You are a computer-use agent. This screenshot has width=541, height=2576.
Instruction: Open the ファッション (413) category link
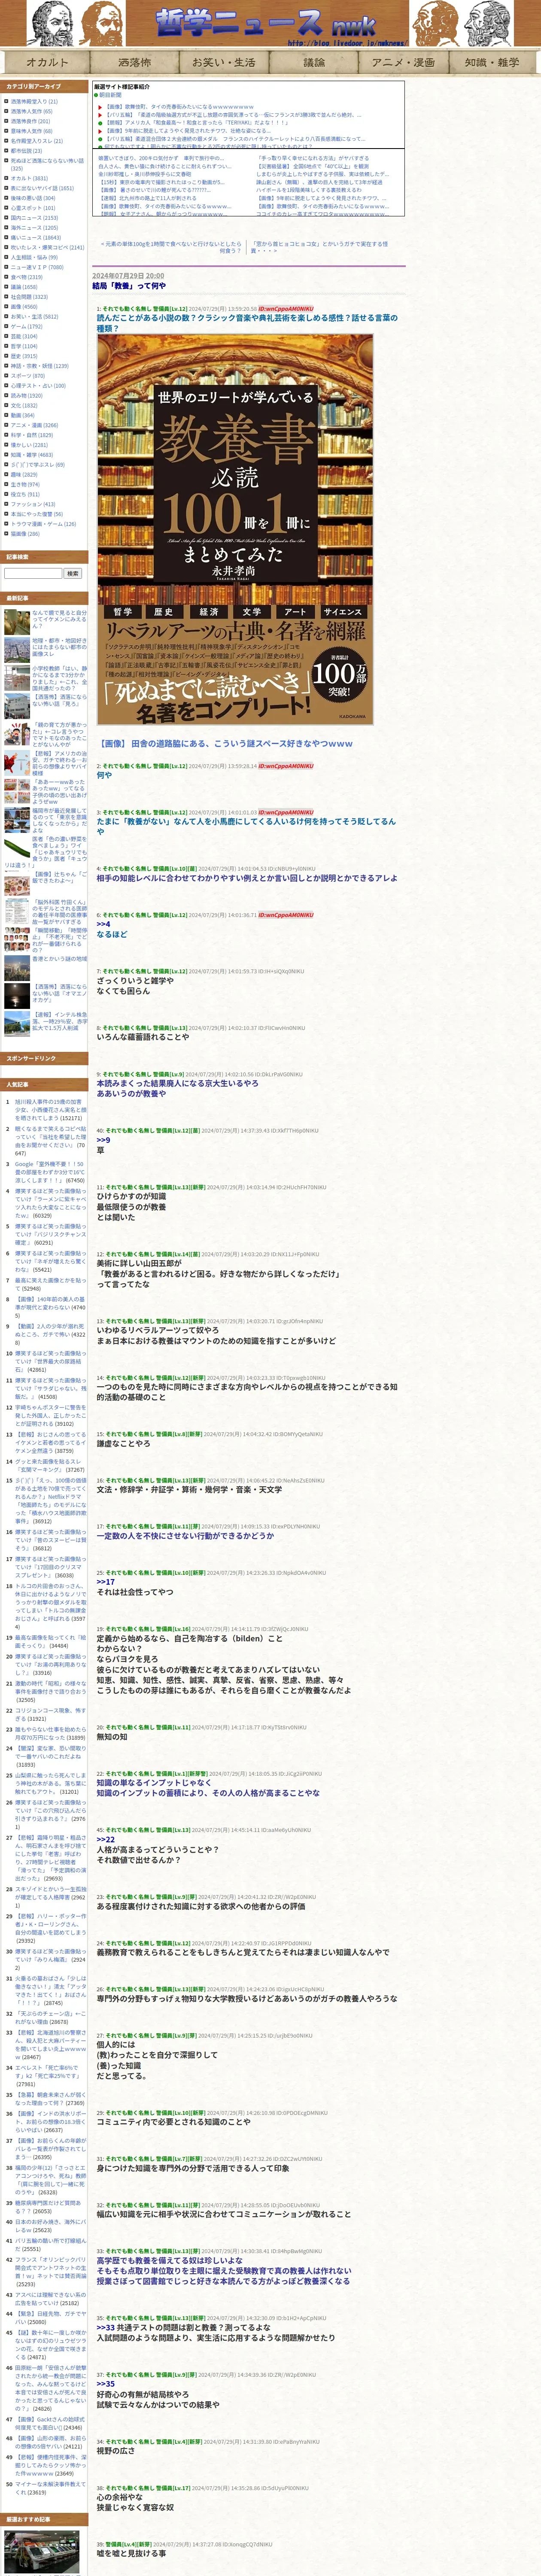tap(33, 504)
